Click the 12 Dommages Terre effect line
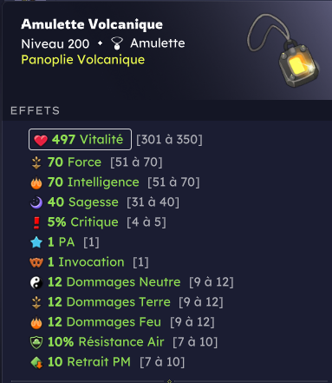332x383 pixels. click(x=127, y=302)
